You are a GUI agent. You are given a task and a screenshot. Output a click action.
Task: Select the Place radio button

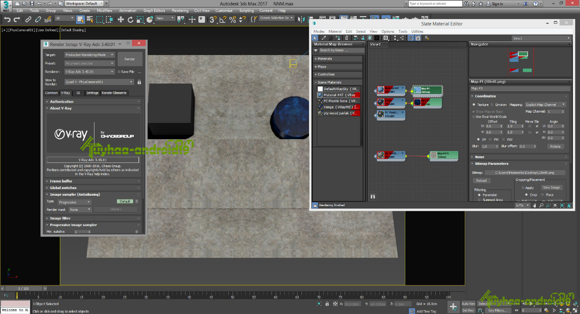click(542, 195)
